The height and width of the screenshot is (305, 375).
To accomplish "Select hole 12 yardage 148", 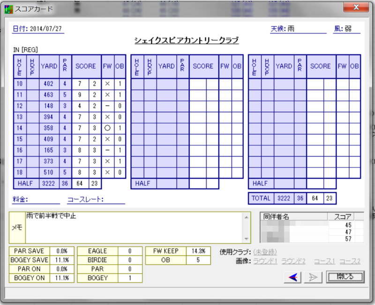I will pyautogui.click(x=49, y=106).
